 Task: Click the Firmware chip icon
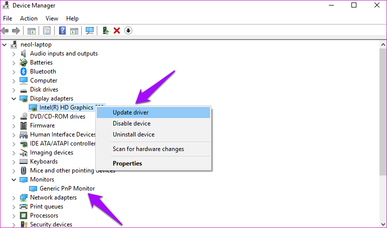pos(24,125)
